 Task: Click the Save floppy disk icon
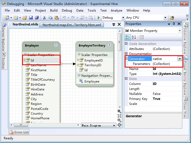tap(31, 18)
